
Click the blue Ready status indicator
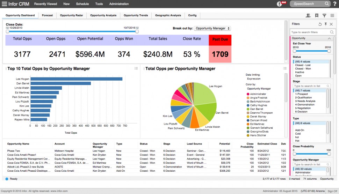pyautogui.click(x=7, y=179)
